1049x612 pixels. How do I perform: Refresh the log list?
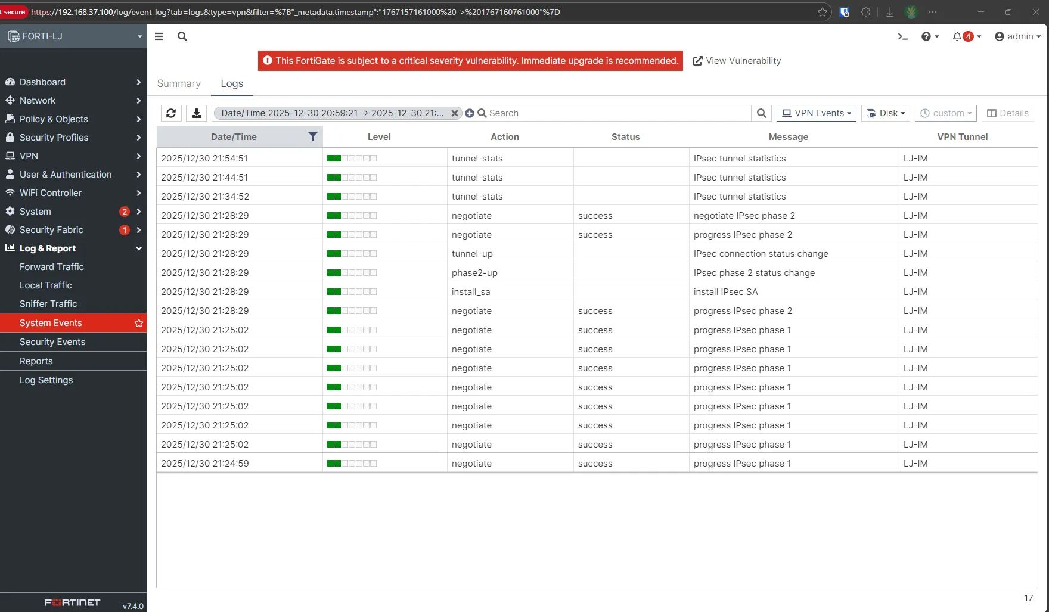(171, 113)
